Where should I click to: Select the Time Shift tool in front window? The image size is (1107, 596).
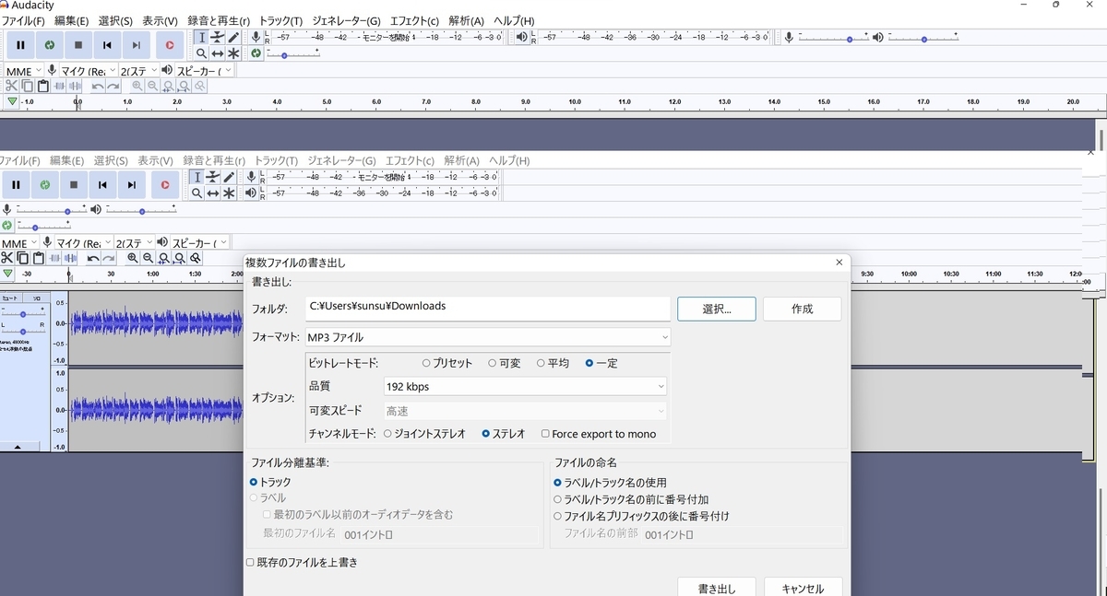point(212,193)
